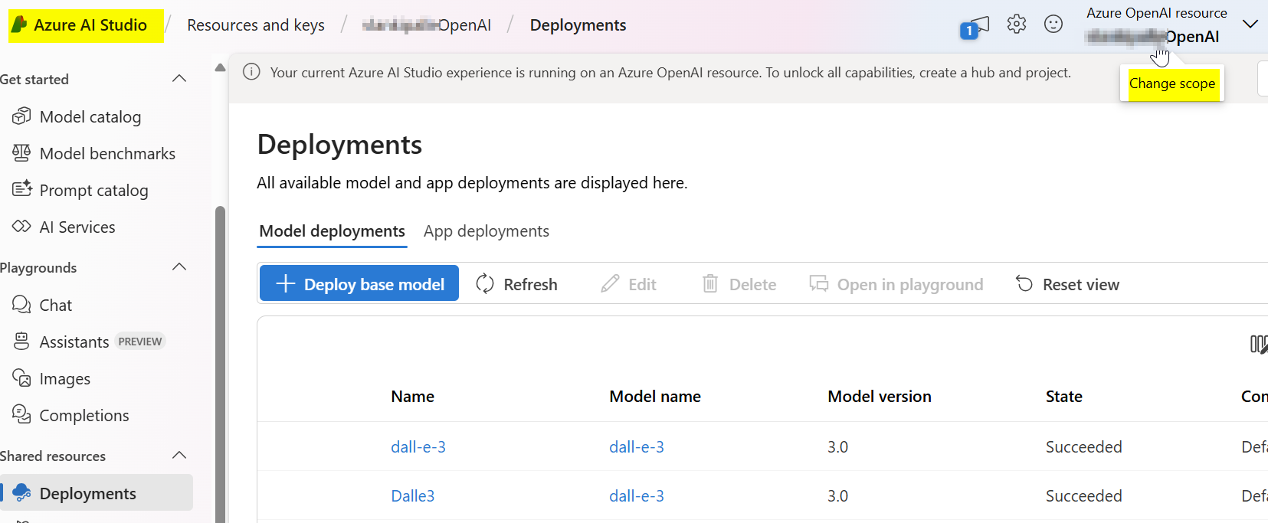The image size is (1268, 523).
Task: Click the feedback smiley face icon
Action: click(x=1053, y=24)
